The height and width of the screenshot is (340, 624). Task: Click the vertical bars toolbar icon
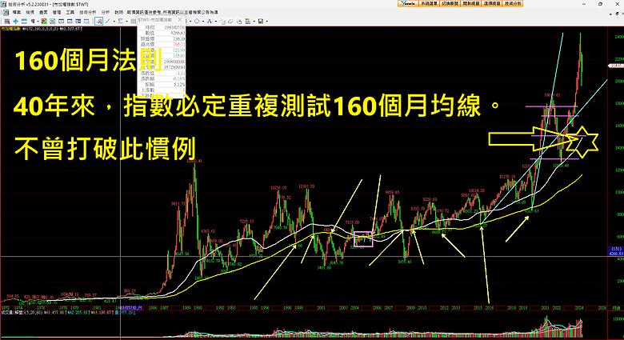[x=134, y=21]
